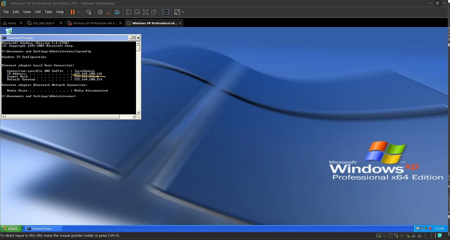
Task: Take a snapshot of this VM
Action: point(100,12)
